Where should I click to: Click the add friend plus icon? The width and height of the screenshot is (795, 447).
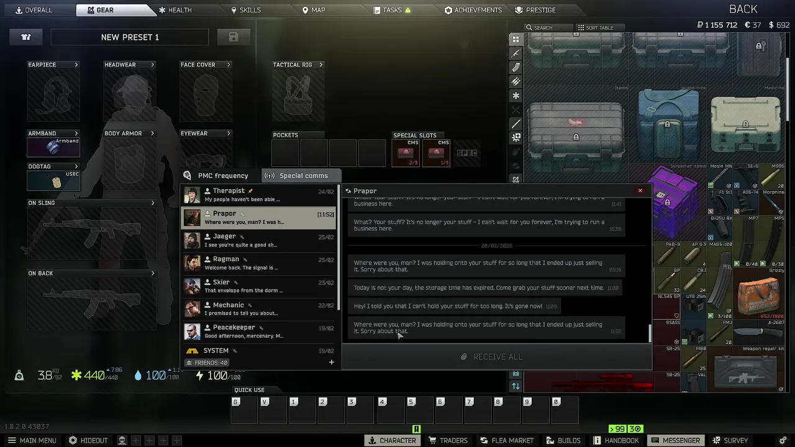click(x=331, y=362)
